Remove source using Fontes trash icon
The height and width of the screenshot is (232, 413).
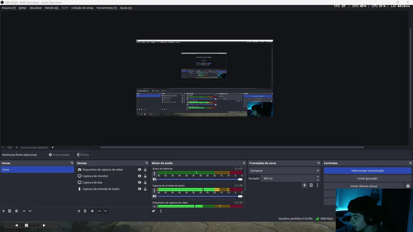click(x=85, y=211)
